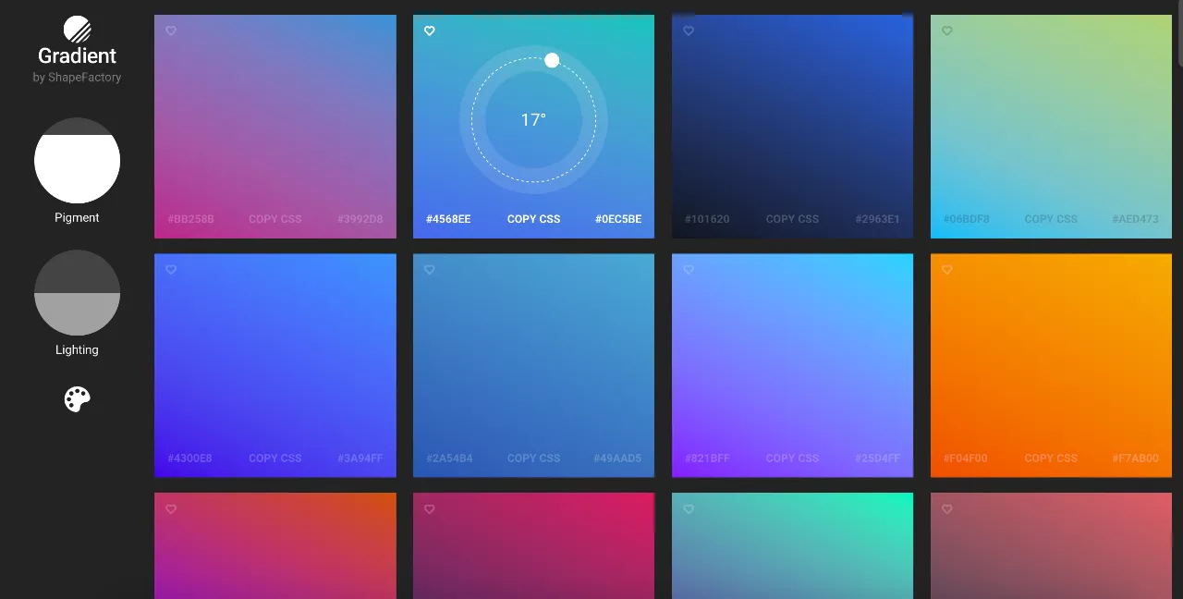Copy CSS of the orange #F04F00 gradient

tap(1051, 458)
